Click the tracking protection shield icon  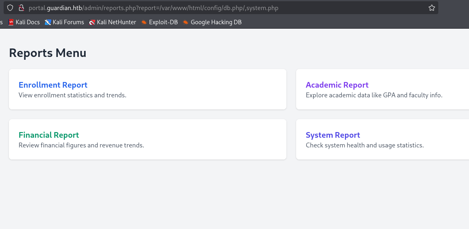coord(10,8)
